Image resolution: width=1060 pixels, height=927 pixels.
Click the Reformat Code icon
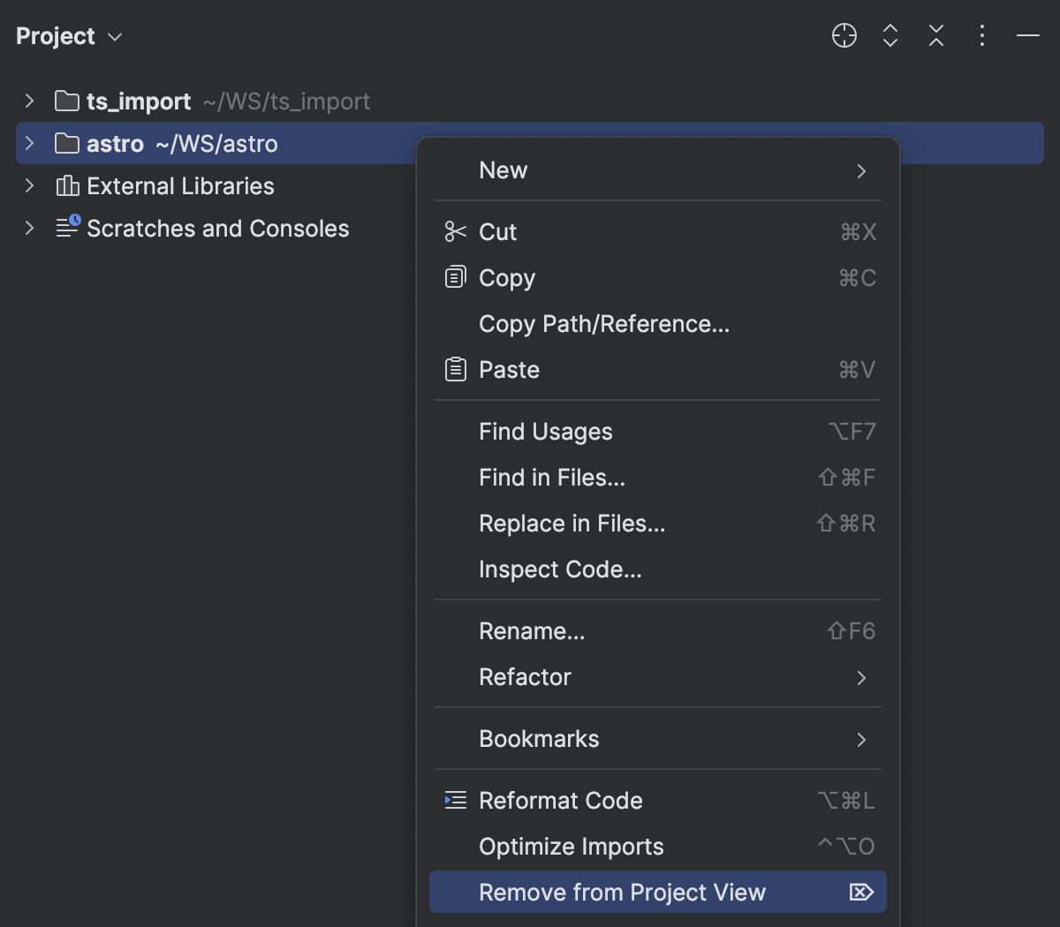click(455, 801)
